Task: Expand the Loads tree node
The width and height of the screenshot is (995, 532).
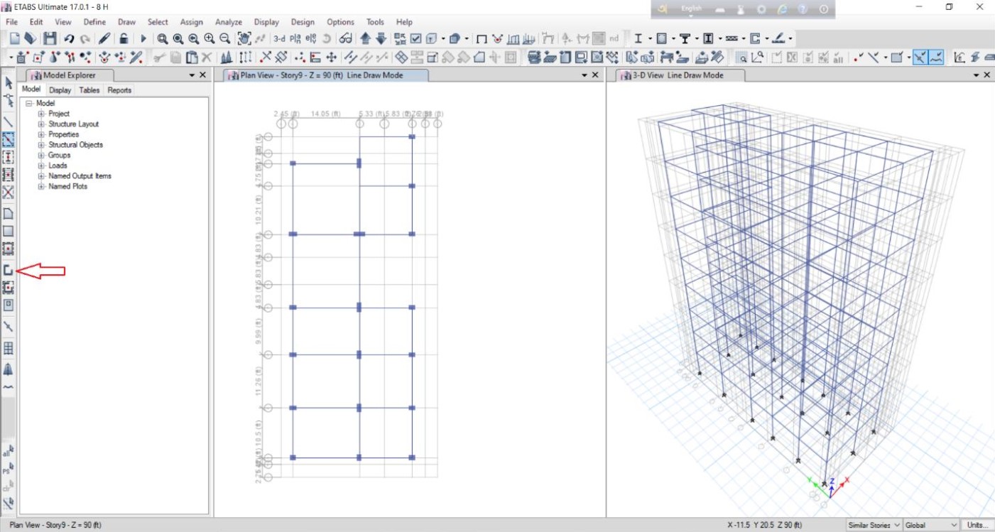Action: pyautogui.click(x=41, y=165)
